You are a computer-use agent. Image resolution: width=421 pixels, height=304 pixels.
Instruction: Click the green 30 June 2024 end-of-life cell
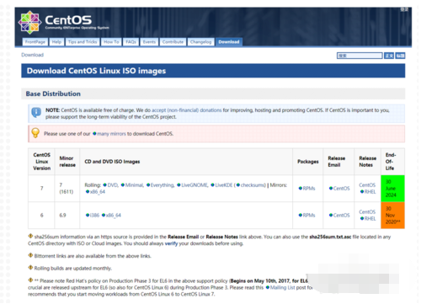click(392, 189)
